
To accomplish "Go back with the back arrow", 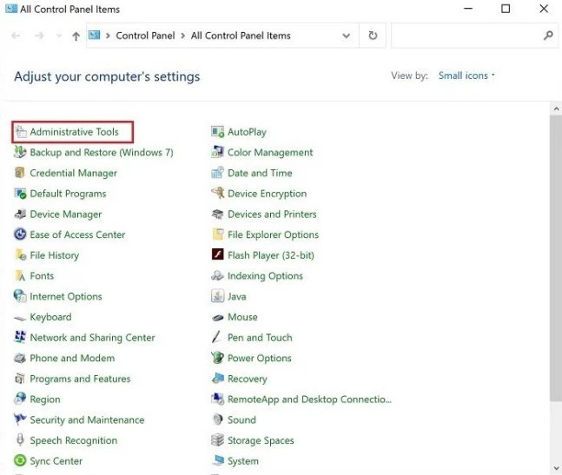I will coord(16,36).
